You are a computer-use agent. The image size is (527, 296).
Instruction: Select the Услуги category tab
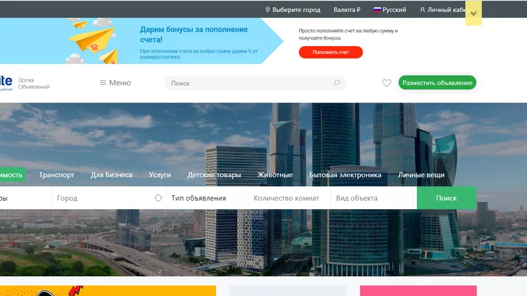click(159, 175)
